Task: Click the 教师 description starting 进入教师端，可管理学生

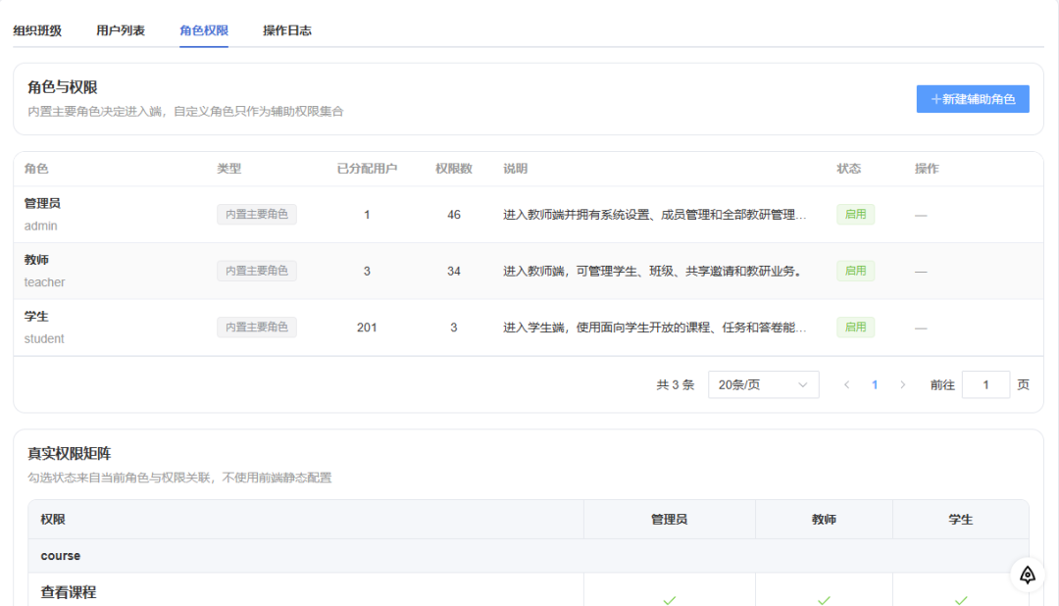Action: [x=652, y=272]
